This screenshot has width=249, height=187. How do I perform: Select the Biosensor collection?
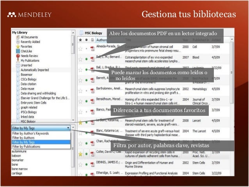click(x=27, y=75)
